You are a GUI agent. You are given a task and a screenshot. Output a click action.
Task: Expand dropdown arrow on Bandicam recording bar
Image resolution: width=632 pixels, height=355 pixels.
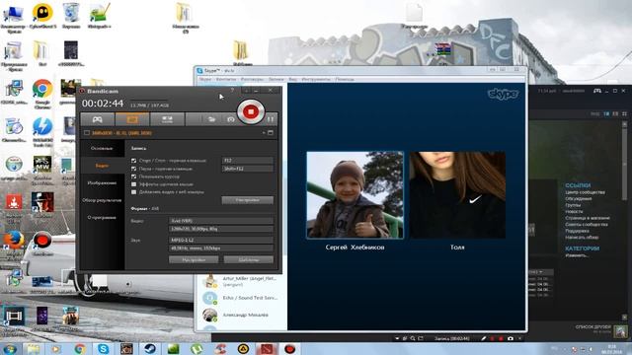click(x=397, y=338)
